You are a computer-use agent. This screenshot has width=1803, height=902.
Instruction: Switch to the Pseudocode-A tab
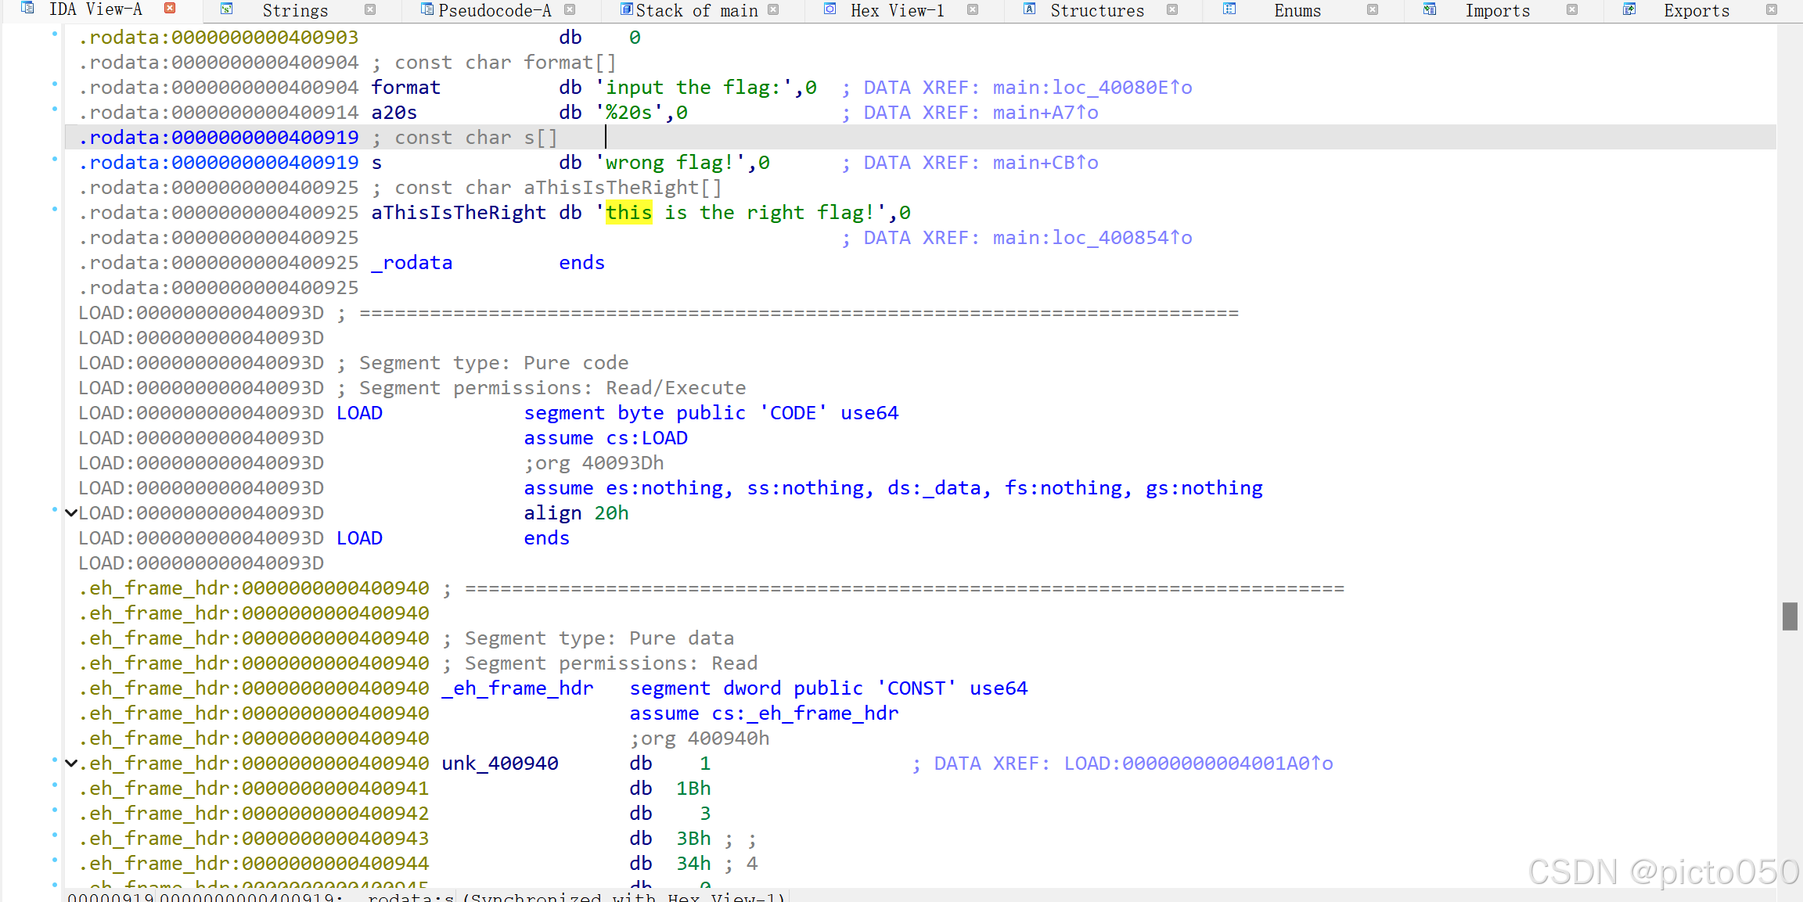pyautogui.click(x=495, y=9)
